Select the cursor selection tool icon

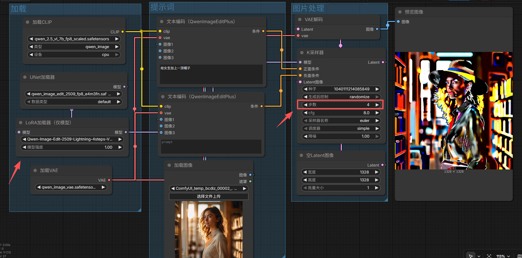[x=471, y=256]
